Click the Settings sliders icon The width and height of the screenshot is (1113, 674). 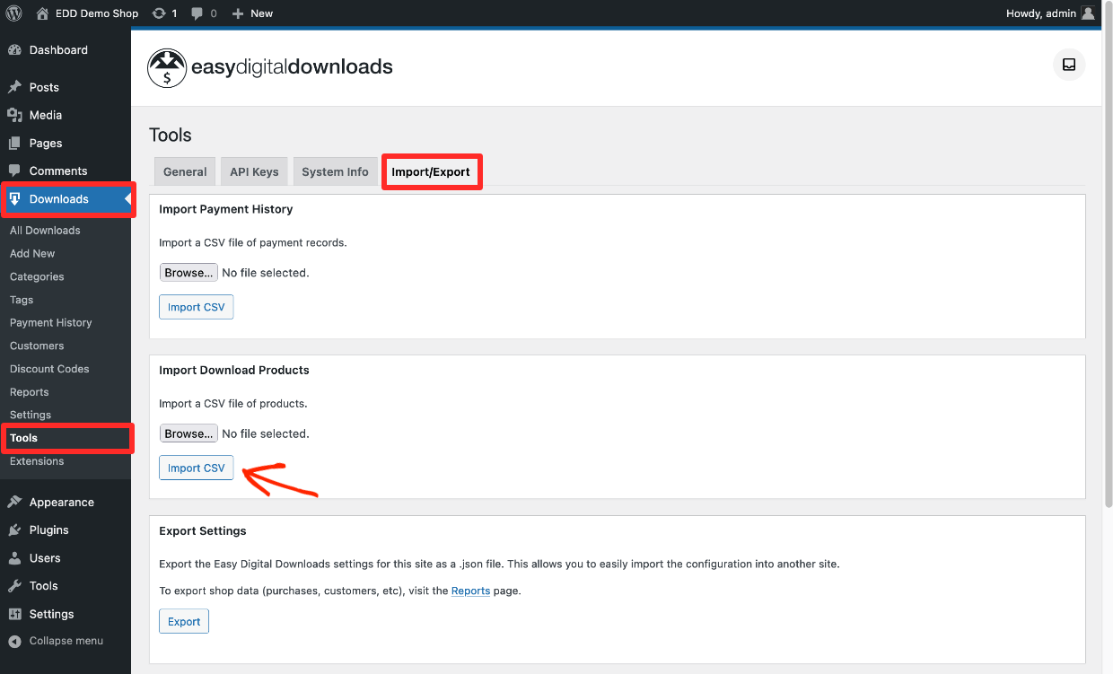tap(14, 614)
